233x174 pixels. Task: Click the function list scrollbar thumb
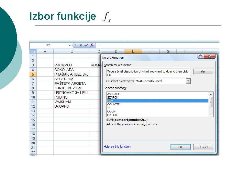(x=211, y=102)
